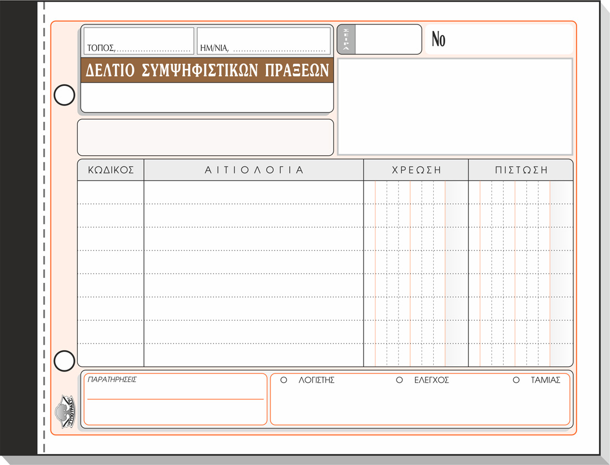Select the ΛΟΓΙΣΤΗΣ circle
610x465 pixels.
pos(284,380)
